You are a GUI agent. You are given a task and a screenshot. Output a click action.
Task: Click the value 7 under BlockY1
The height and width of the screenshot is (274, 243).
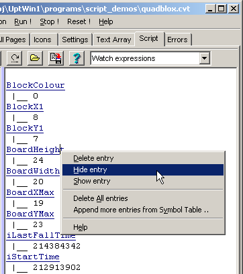click(36, 139)
